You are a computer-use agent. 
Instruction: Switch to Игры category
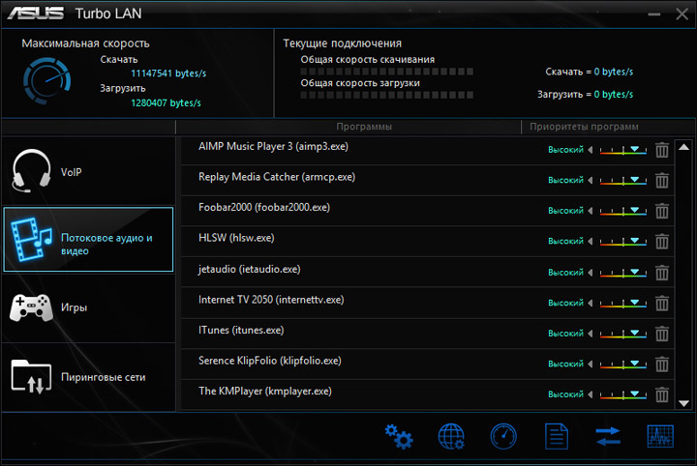click(88, 307)
